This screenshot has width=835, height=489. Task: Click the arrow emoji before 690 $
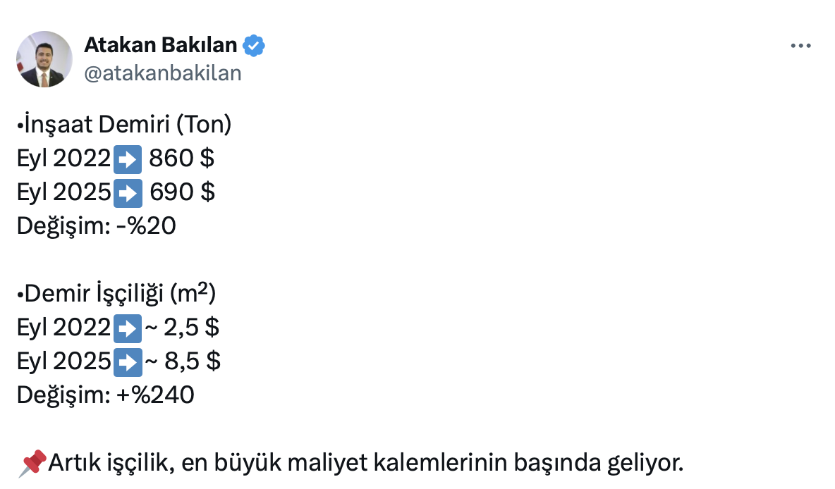point(128,192)
